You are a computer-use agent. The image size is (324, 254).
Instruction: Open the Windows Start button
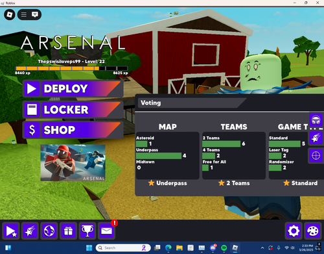[89, 248]
